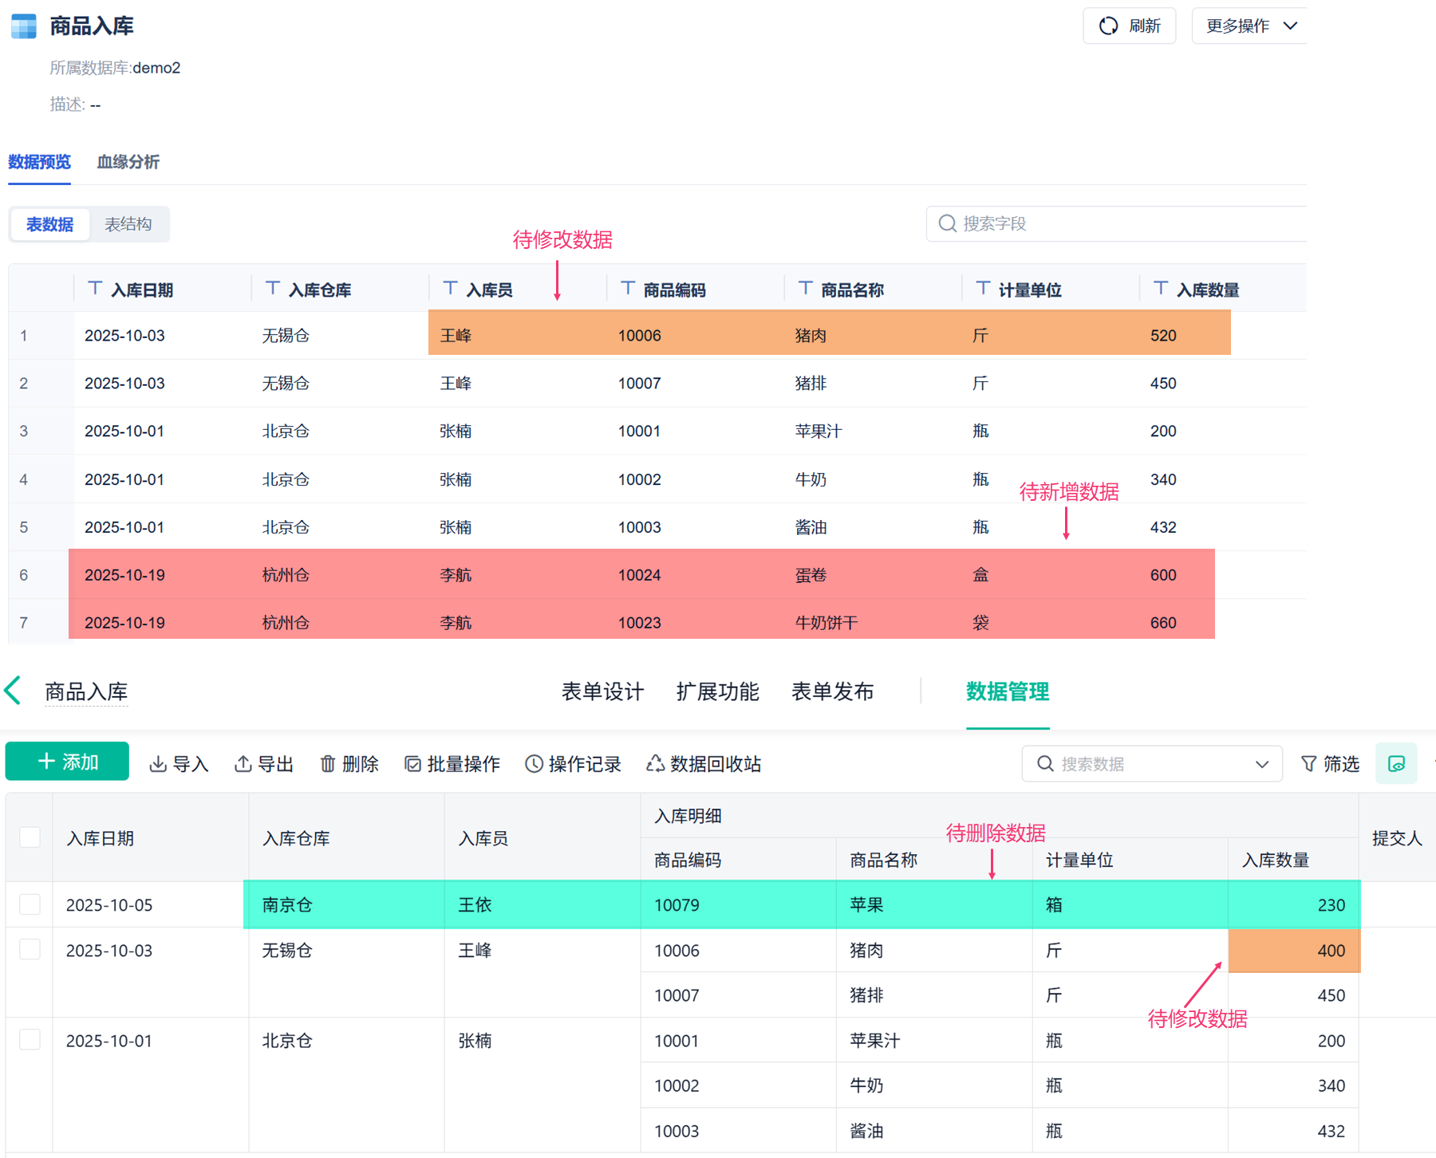Open the 表单设计 tab
The height and width of the screenshot is (1158, 1436).
(602, 691)
